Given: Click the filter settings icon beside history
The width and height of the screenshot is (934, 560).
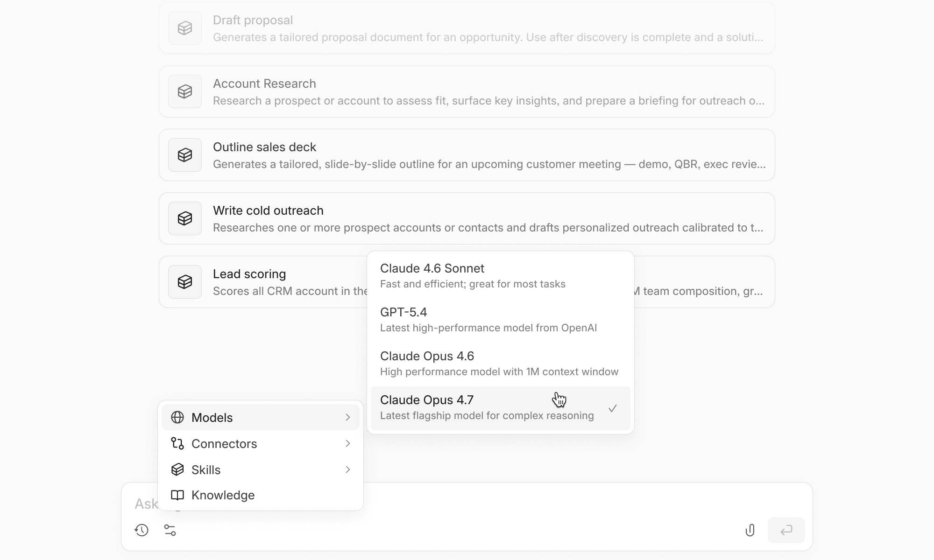Looking at the screenshot, I should click(170, 531).
